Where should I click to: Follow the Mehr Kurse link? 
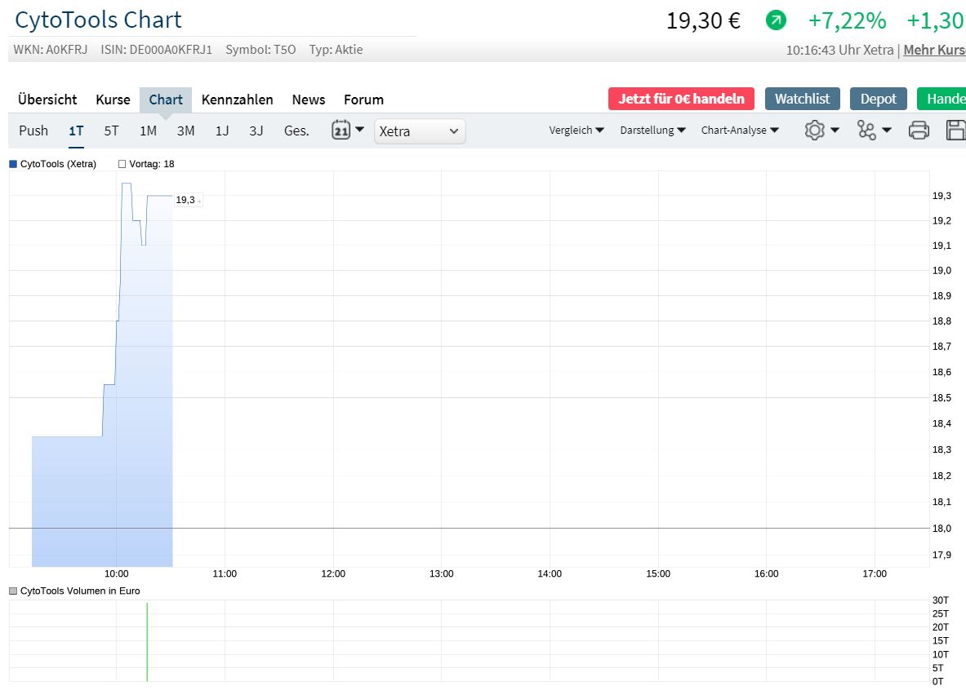(934, 50)
